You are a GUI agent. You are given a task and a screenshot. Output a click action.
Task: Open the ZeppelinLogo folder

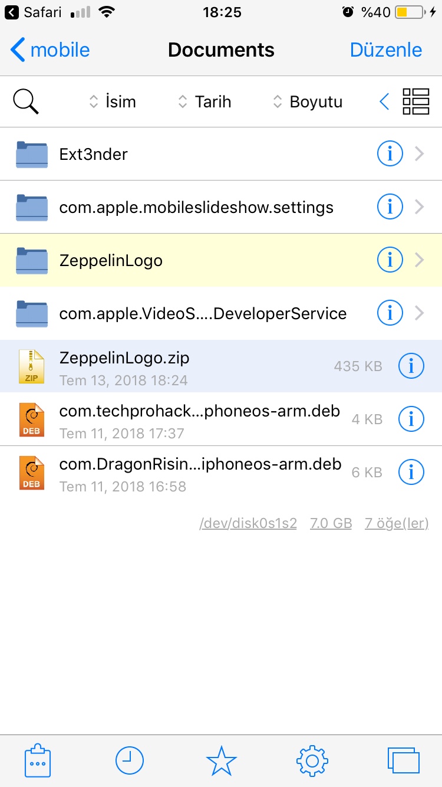coord(177,260)
